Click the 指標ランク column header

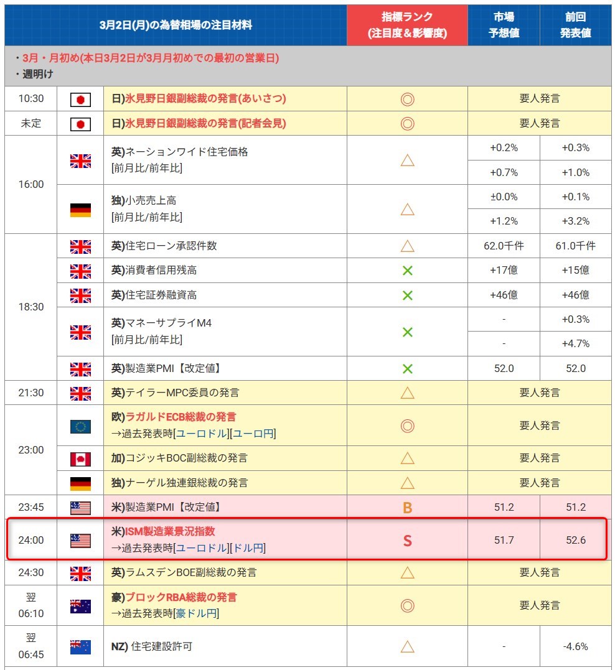click(407, 25)
